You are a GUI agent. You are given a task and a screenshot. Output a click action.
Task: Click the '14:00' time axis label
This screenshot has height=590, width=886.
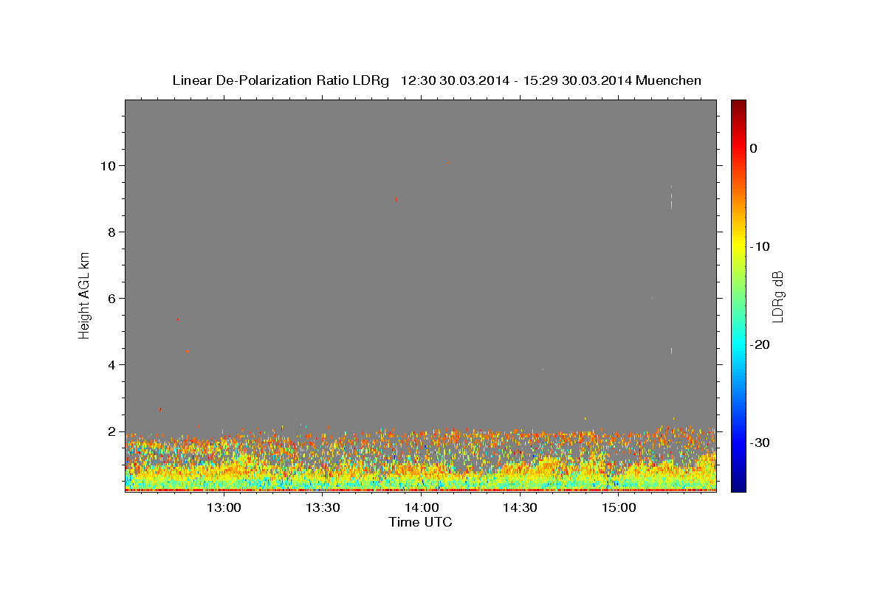(421, 508)
